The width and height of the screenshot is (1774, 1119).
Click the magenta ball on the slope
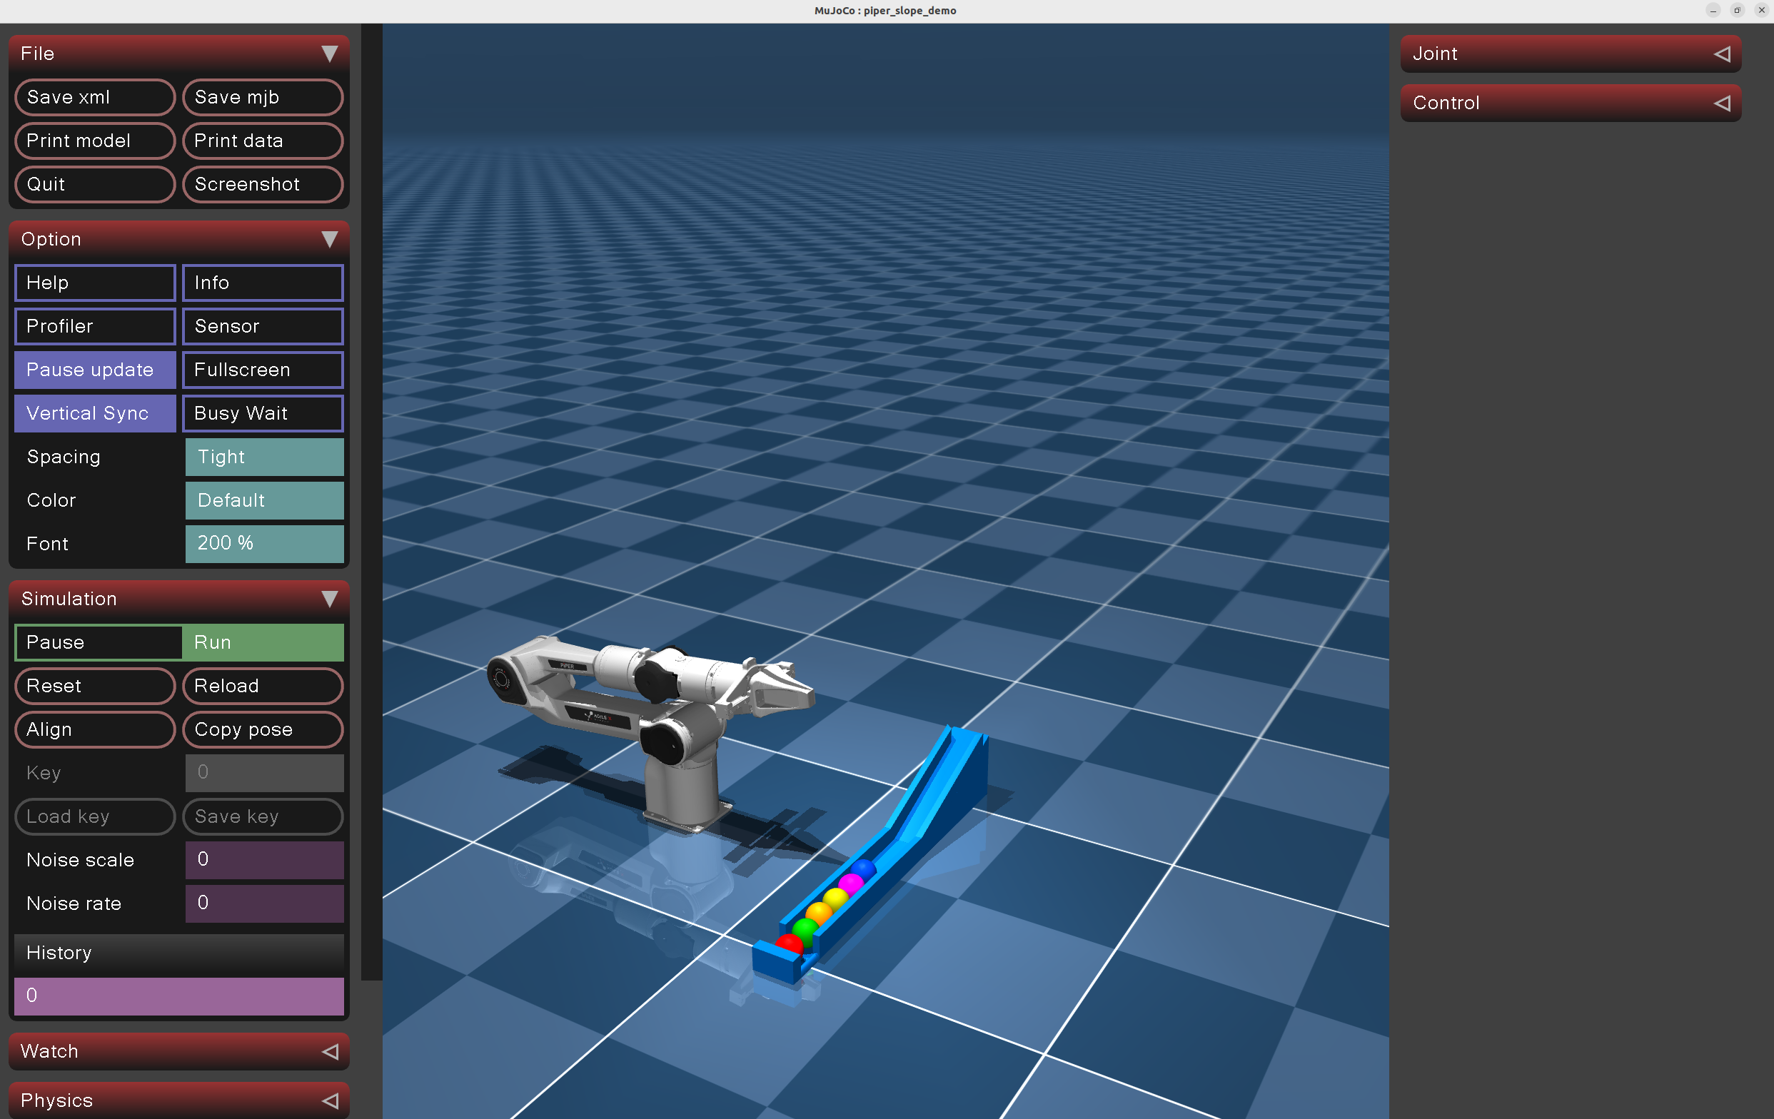[851, 884]
